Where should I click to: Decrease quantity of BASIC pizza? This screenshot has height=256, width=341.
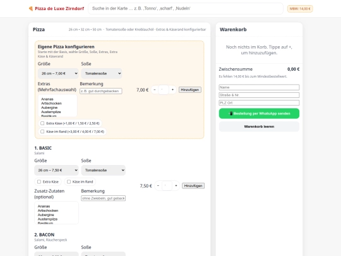coord(158,186)
